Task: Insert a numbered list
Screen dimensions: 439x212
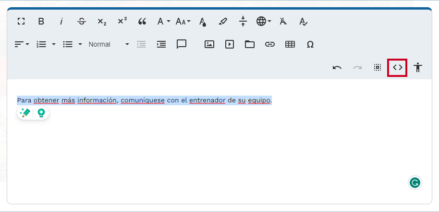Action: coord(41,44)
